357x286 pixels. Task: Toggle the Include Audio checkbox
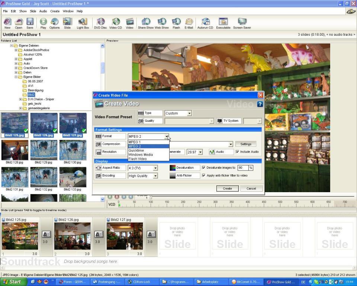(238, 152)
